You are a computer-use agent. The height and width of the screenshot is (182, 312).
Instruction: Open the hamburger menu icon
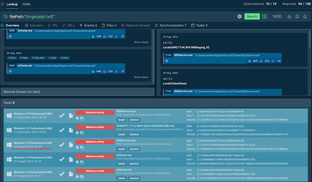click(x=3, y=4)
